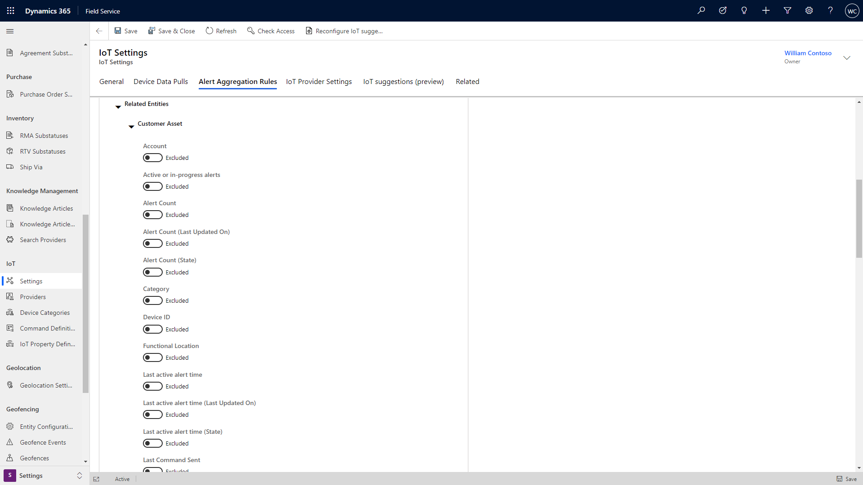Click the Providers sidebar icon
The image size is (863, 485).
[x=9, y=296]
